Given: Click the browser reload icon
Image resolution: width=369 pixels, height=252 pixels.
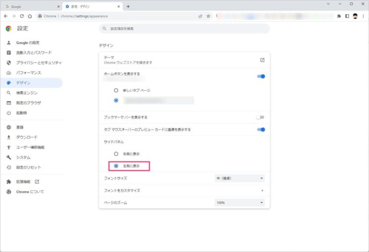Looking at the screenshot, I should pyautogui.click(x=22, y=16).
